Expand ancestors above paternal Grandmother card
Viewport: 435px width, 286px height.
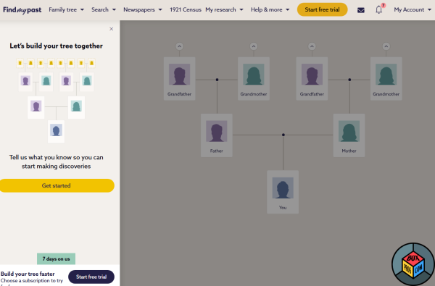point(254,46)
